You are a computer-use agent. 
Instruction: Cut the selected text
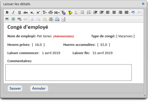point(32,19)
